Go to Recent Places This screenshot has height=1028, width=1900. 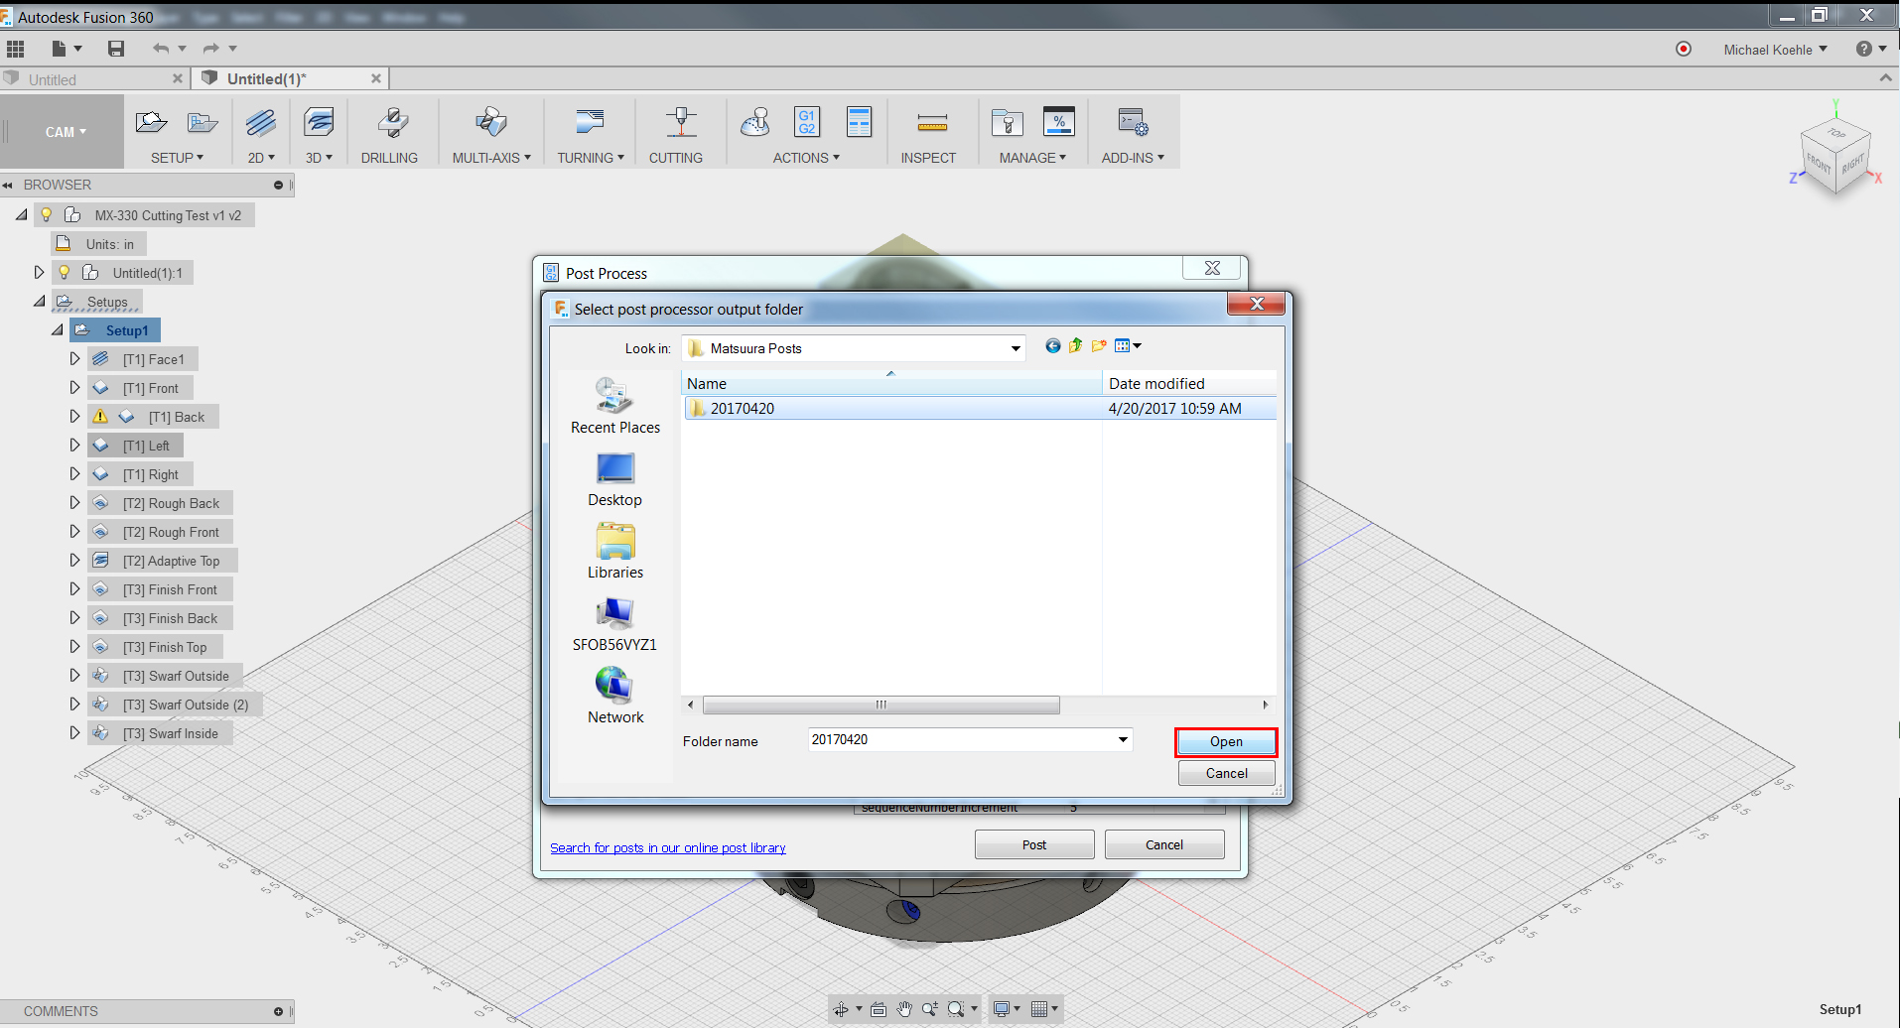coord(615,406)
